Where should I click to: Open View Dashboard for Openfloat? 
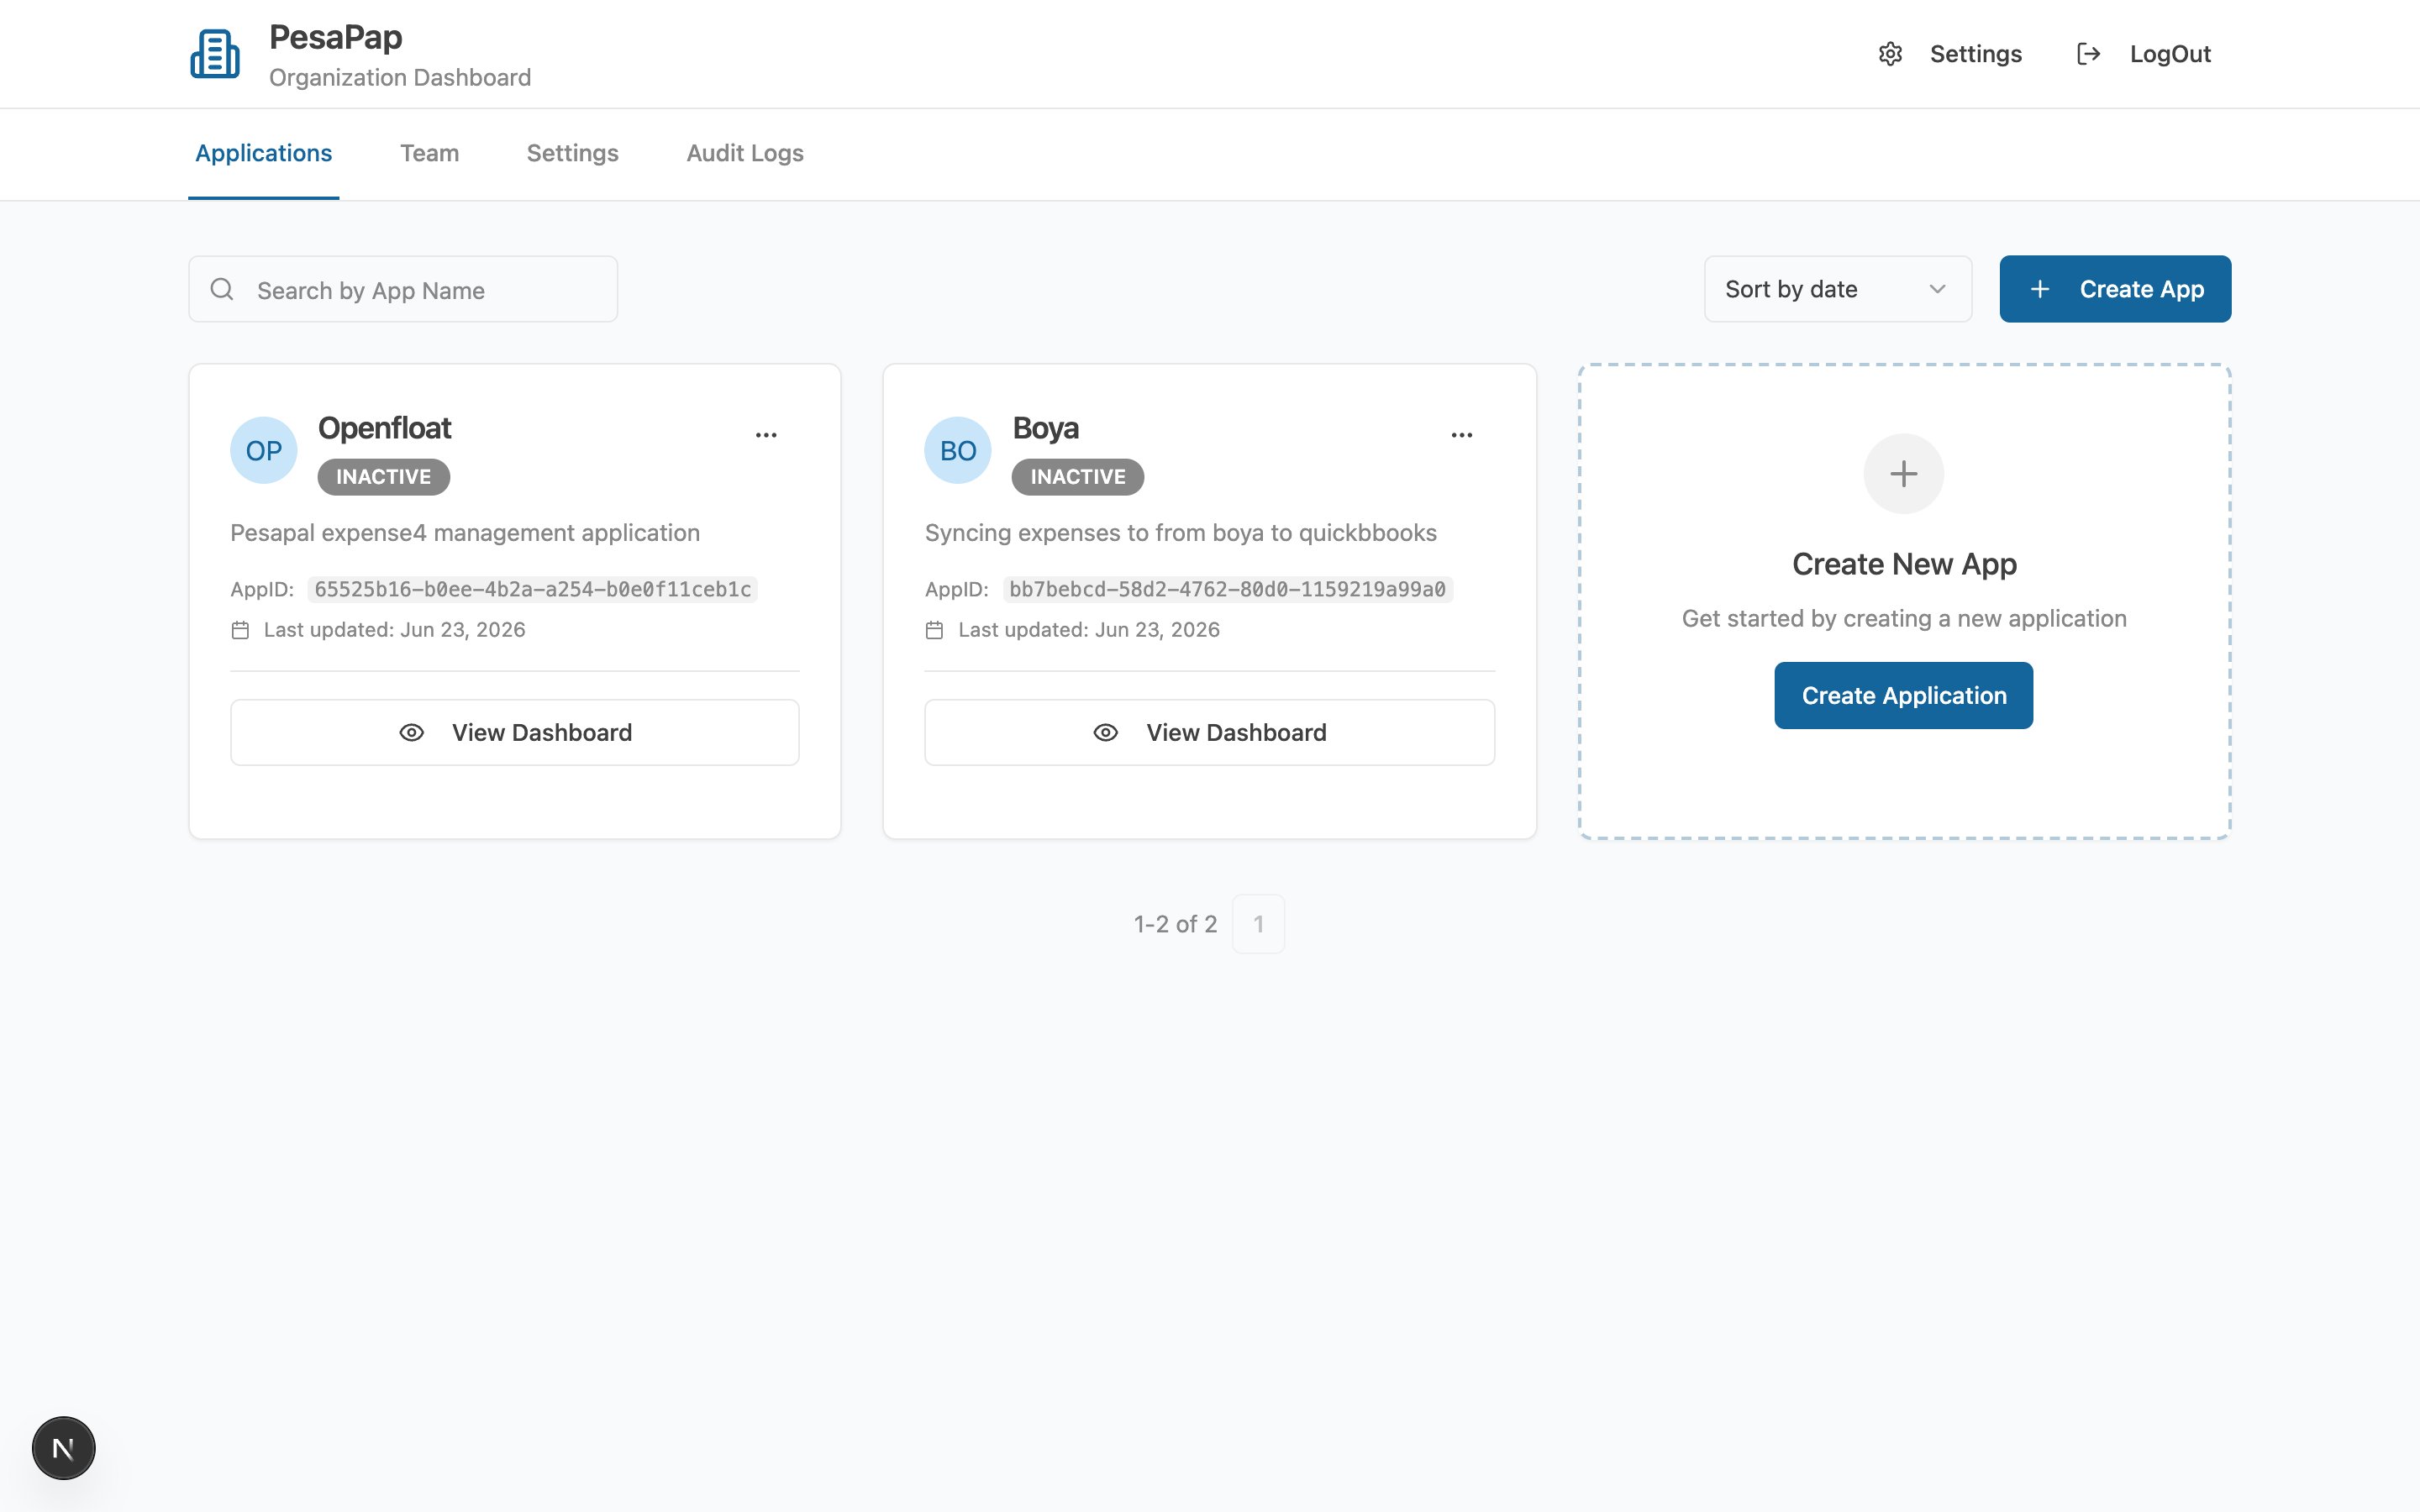(x=514, y=733)
